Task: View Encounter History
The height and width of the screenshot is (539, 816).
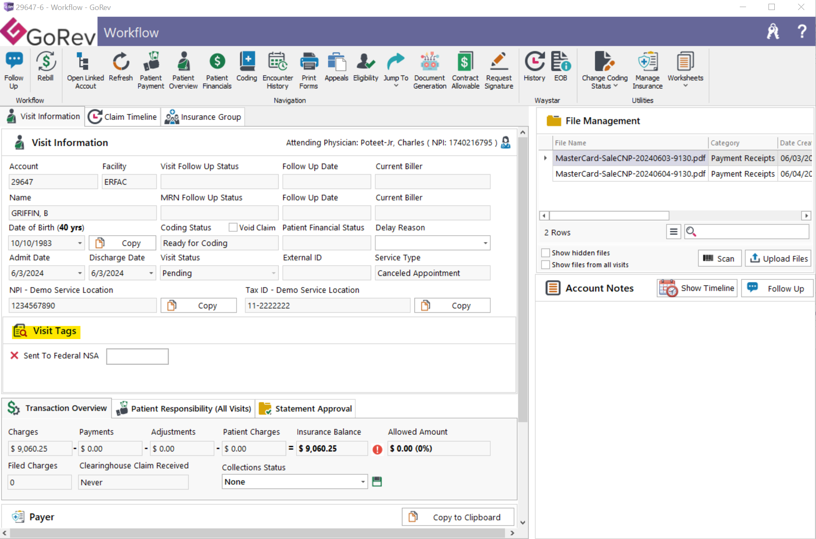Action: [278, 70]
